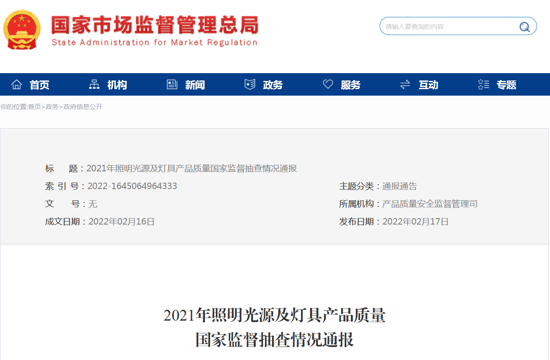Open the 机构 menu item
This screenshot has height=360, width=550.
coord(117,85)
